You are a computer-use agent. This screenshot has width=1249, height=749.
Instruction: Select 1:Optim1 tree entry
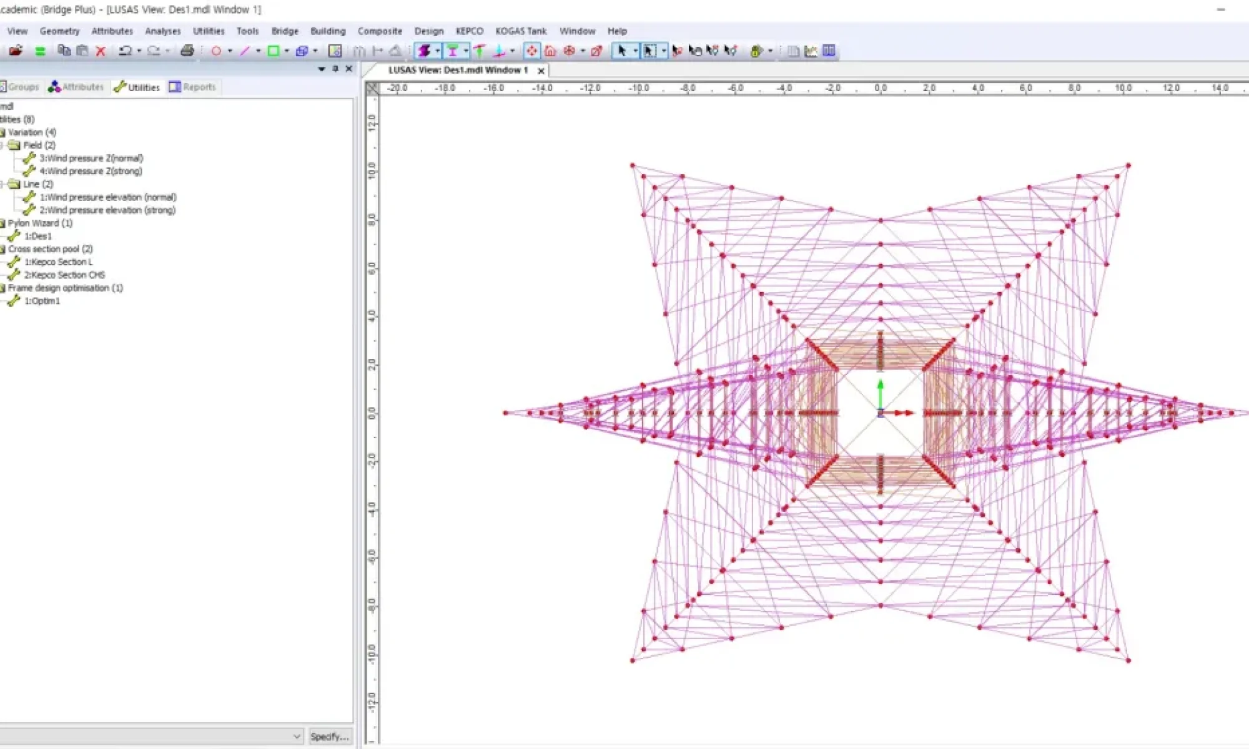coord(42,301)
